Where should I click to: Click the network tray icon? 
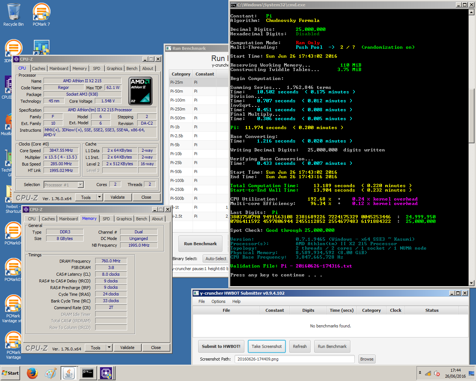(428, 373)
